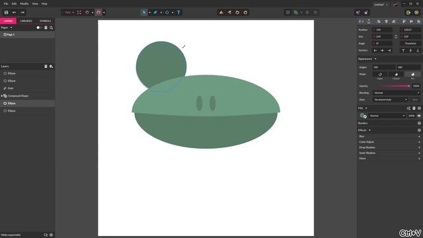This screenshot has width=423, height=238.
Task: Click the green compound shape (boolean) icon
Action: 296,13
